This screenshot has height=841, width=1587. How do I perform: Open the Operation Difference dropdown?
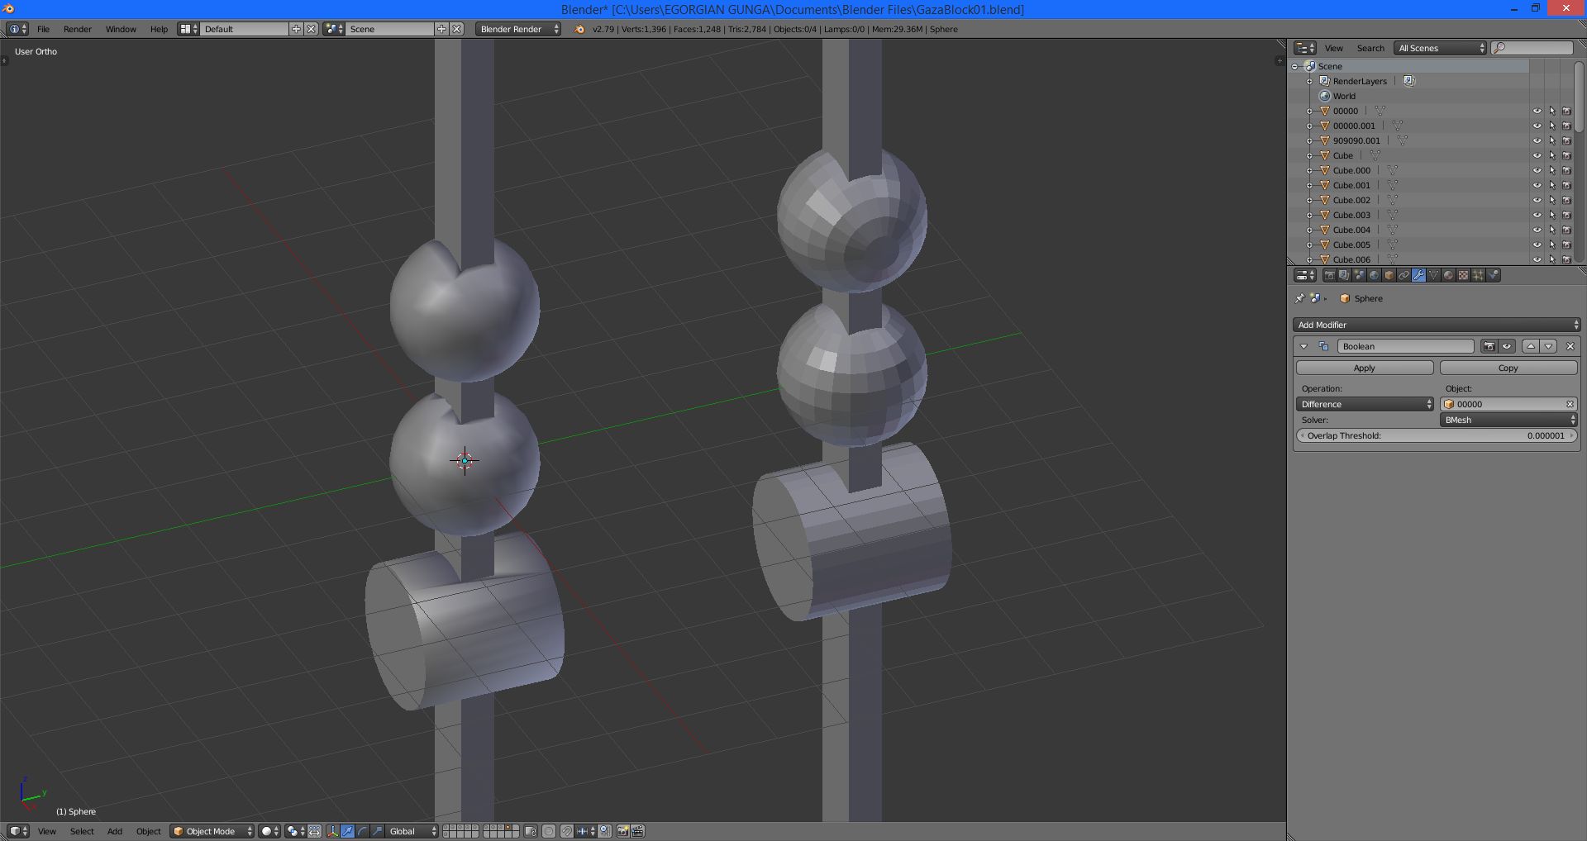[x=1365, y=404]
